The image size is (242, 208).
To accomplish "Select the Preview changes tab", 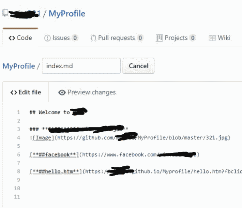I will pos(91,92).
